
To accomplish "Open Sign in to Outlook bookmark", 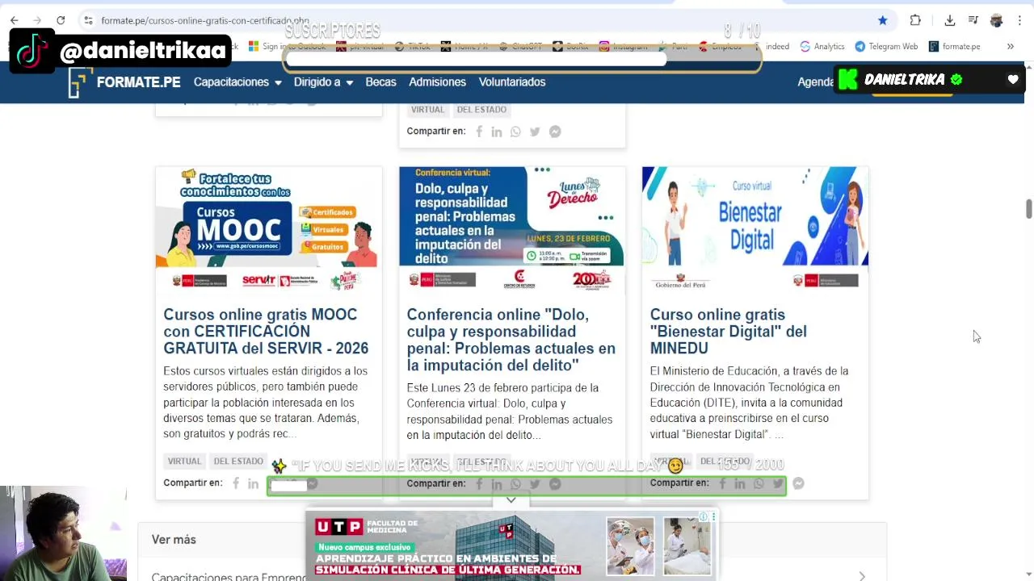I will click(288, 47).
